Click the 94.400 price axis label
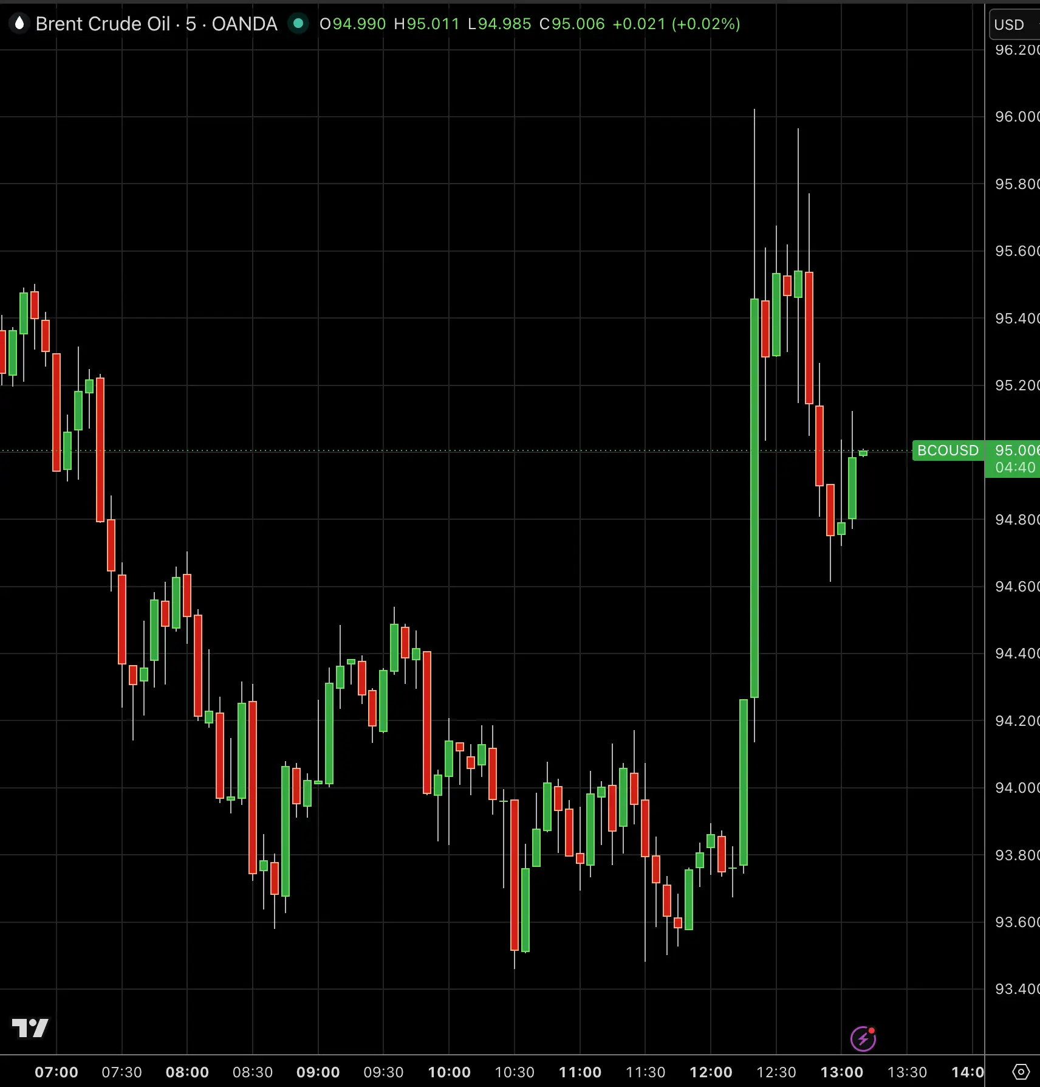This screenshot has height=1087, width=1040. point(1017,653)
